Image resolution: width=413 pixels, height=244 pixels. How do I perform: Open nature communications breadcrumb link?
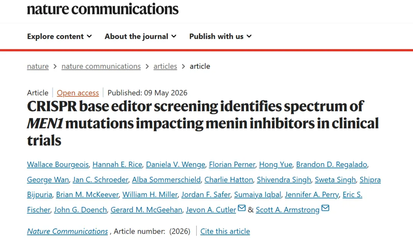pyautogui.click(x=101, y=66)
